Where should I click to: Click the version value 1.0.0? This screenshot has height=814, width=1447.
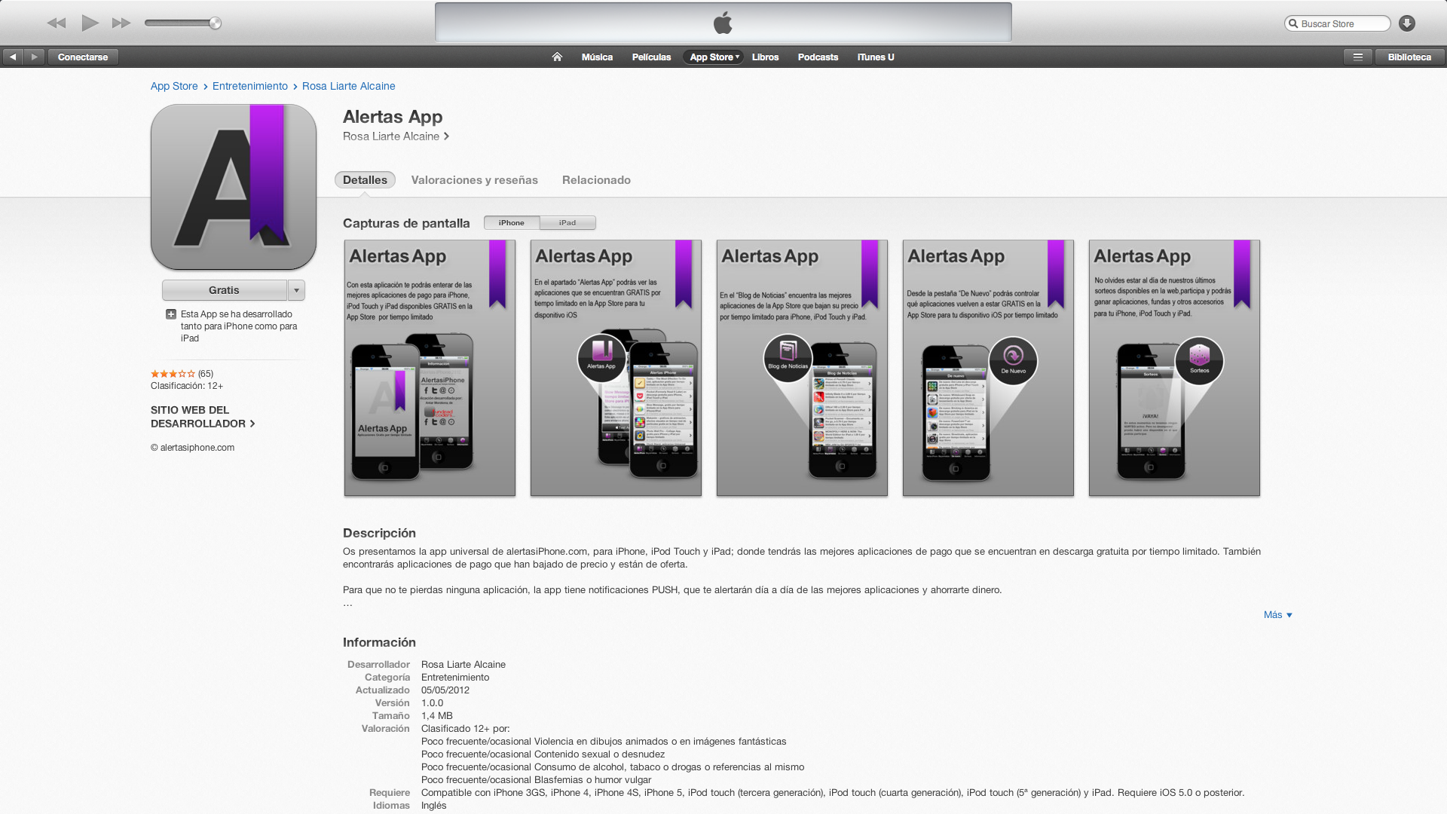433,703
